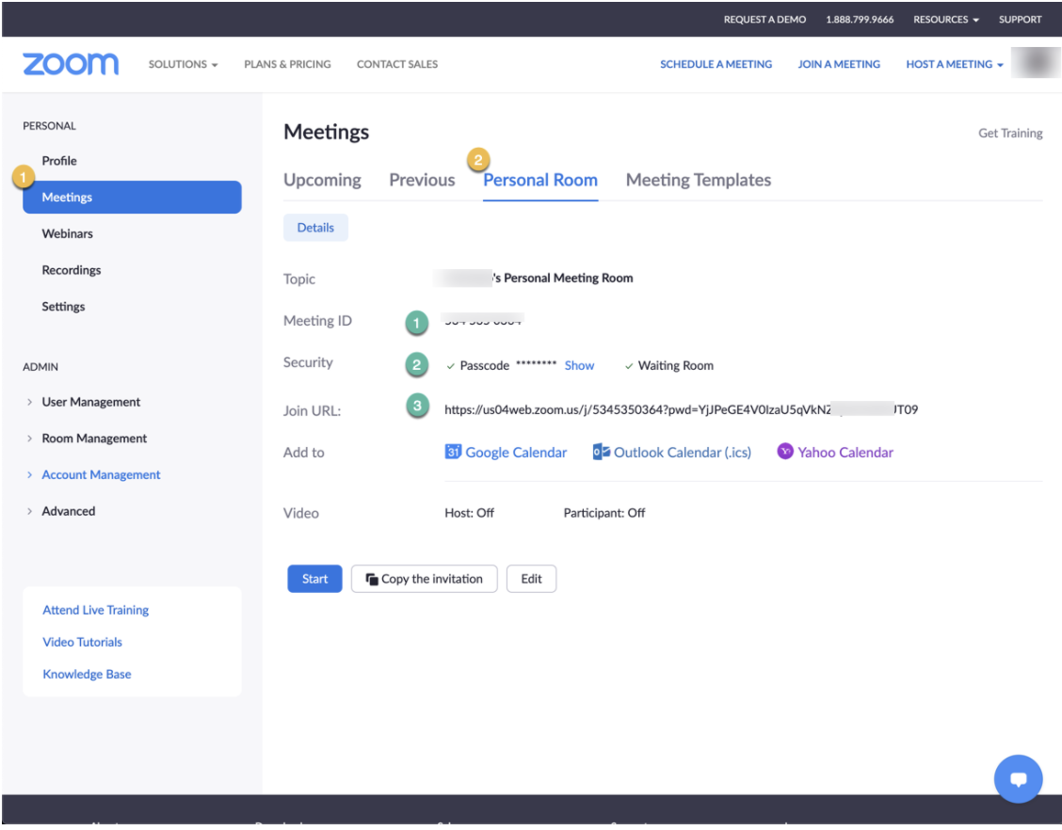
Task: Open the Solutions dropdown menu
Action: (184, 65)
